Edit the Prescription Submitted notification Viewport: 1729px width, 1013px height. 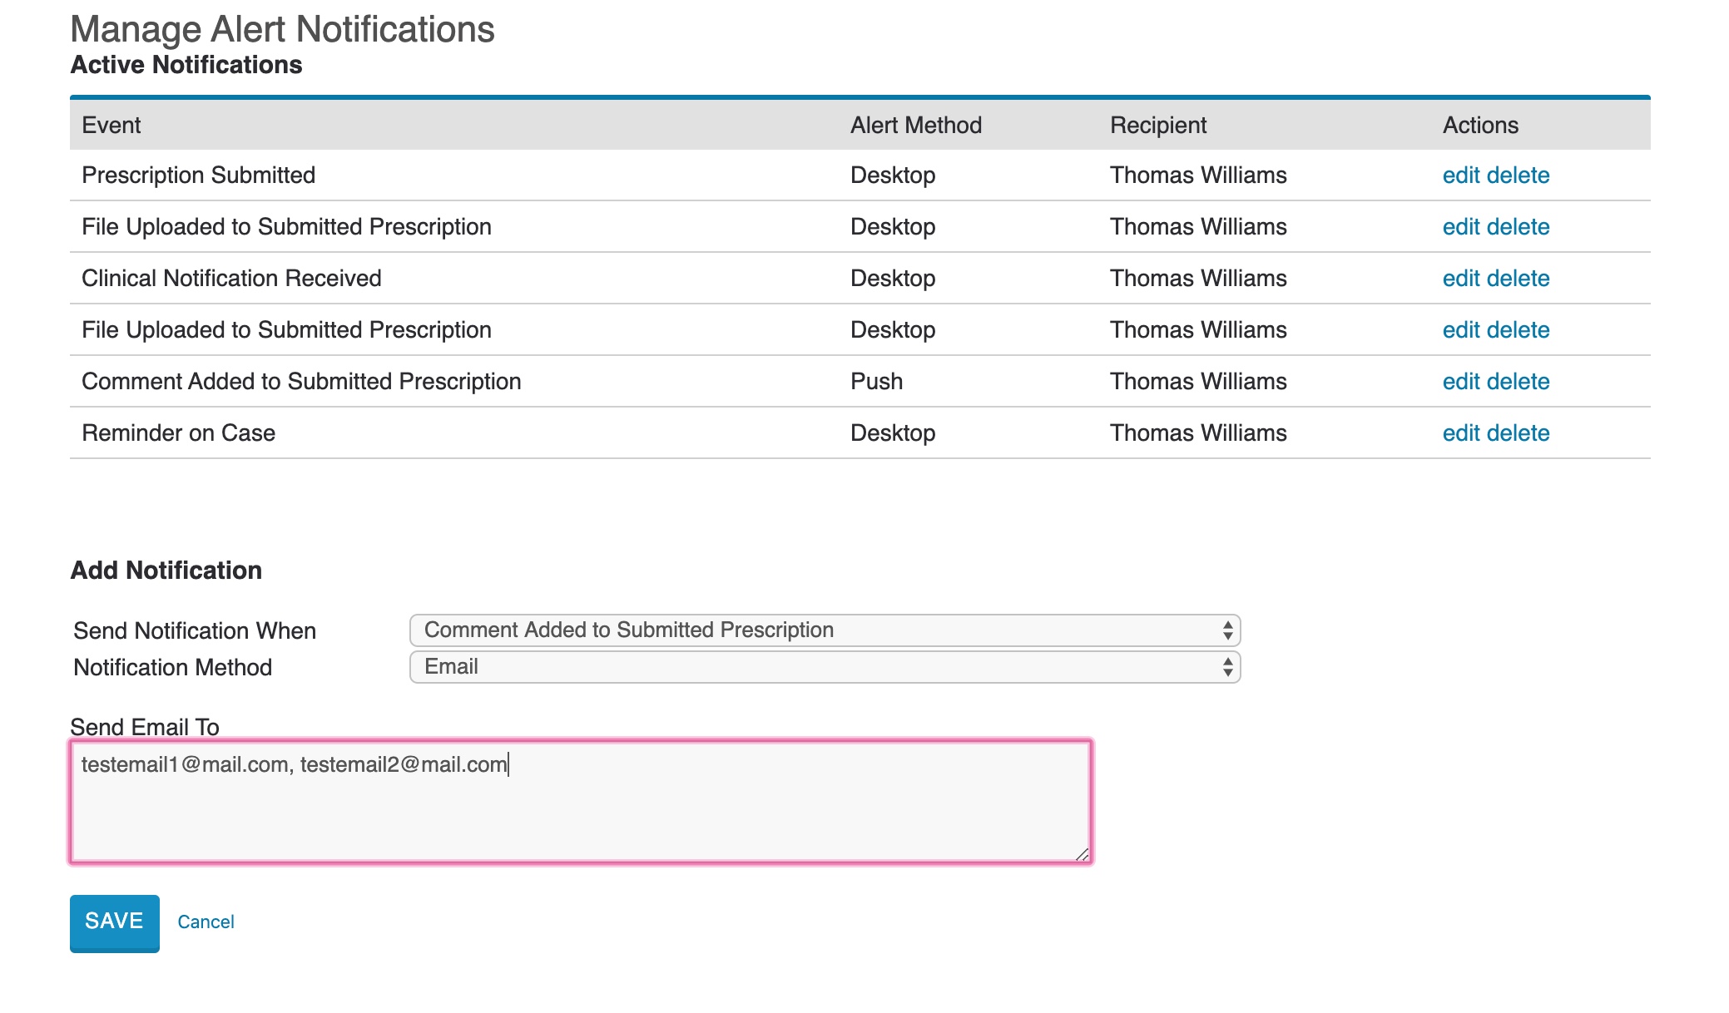click(1460, 175)
